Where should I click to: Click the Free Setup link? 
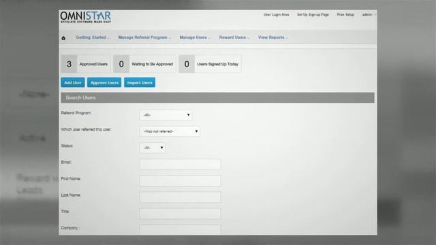(x=345, y=14)
